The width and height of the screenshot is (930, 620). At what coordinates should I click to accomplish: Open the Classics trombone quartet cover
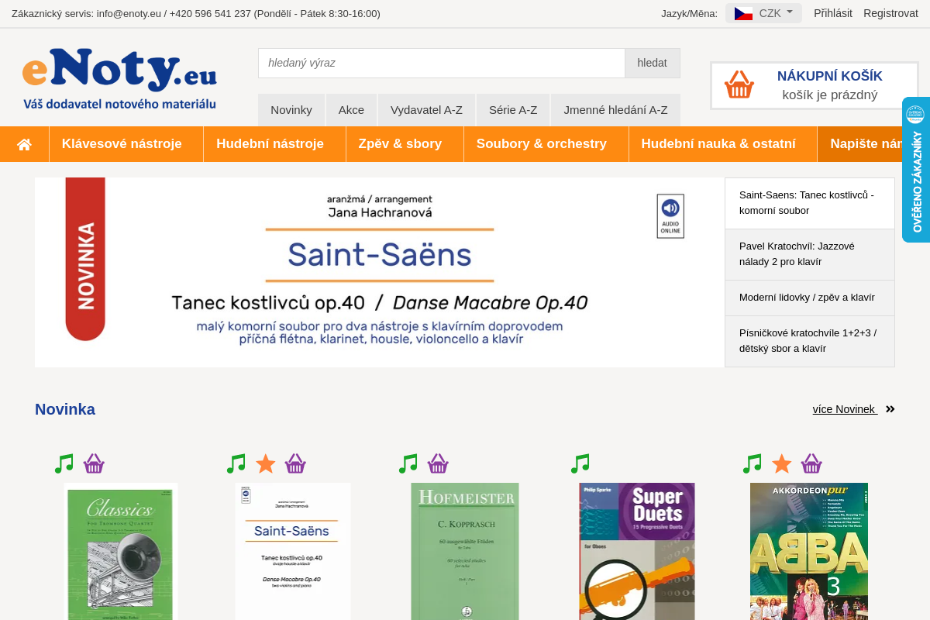121,551
